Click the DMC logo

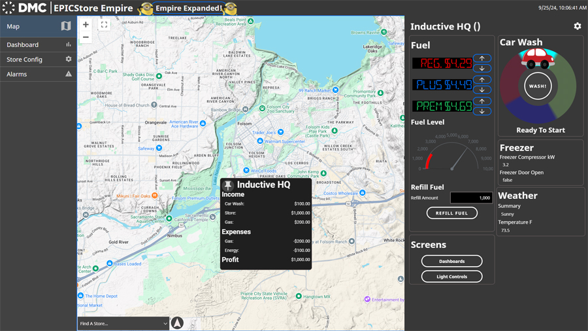coord(24,8)
